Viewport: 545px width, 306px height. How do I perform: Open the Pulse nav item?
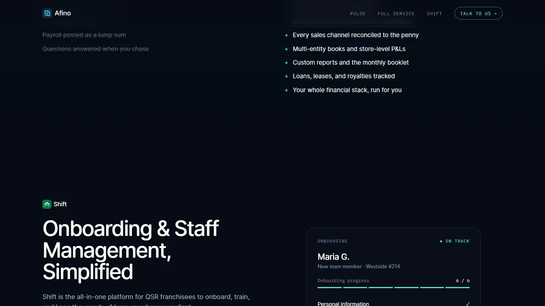coord(358,14)
